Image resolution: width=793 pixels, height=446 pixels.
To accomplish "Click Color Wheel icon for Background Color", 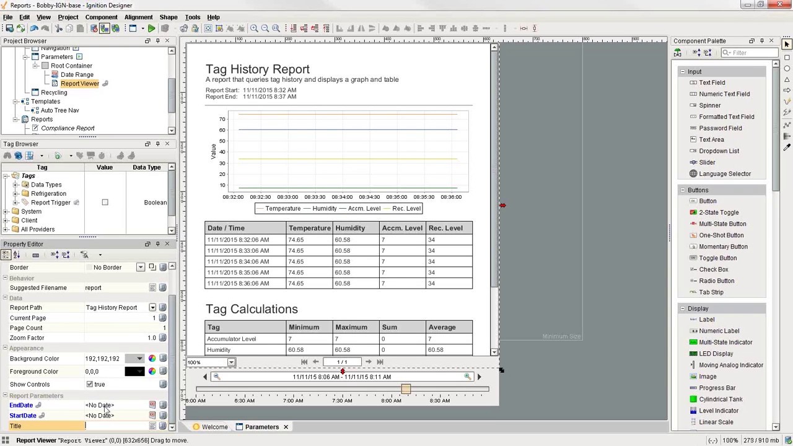I will (x=152, y=359).
